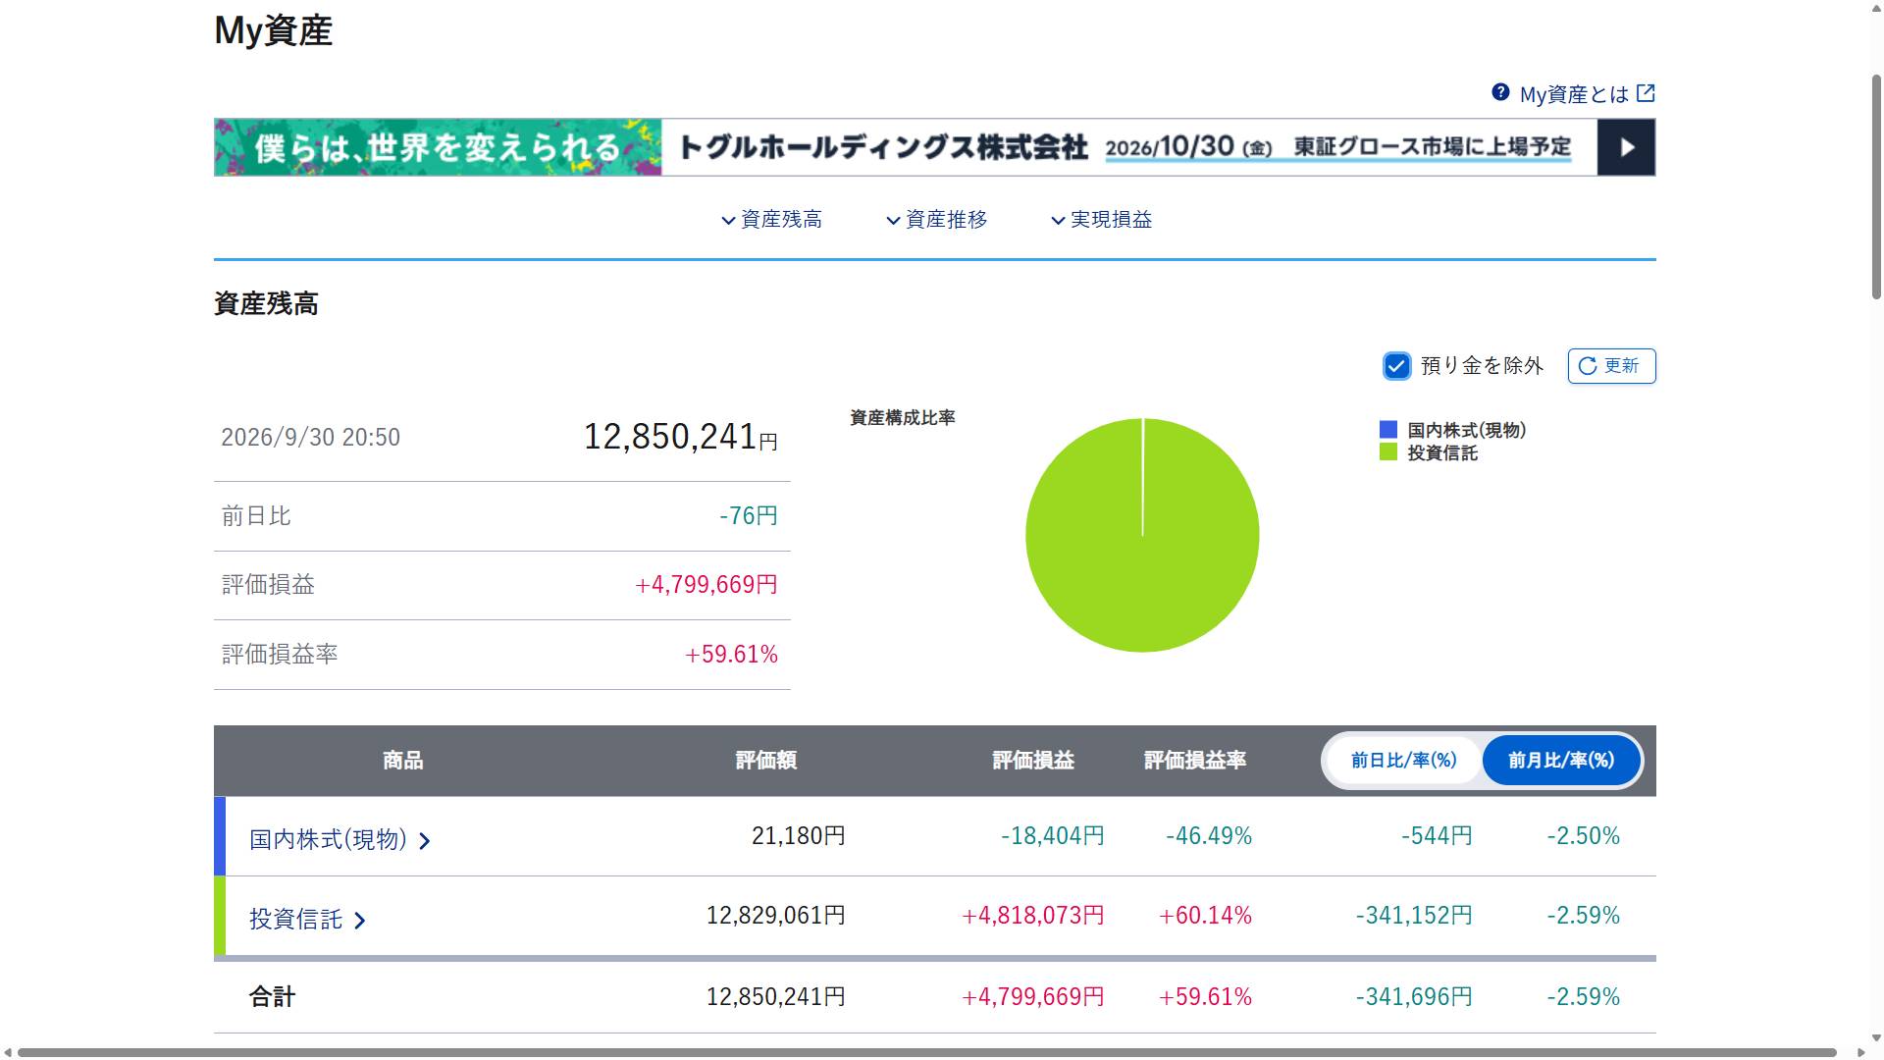
Task: Click the -46.49% rate cell
Action: [1208, 836]
